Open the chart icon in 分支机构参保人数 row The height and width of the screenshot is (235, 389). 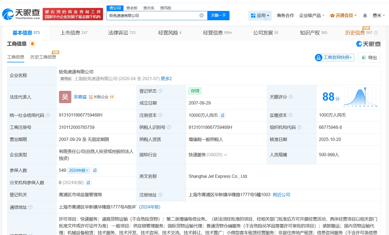click(88, 182)
